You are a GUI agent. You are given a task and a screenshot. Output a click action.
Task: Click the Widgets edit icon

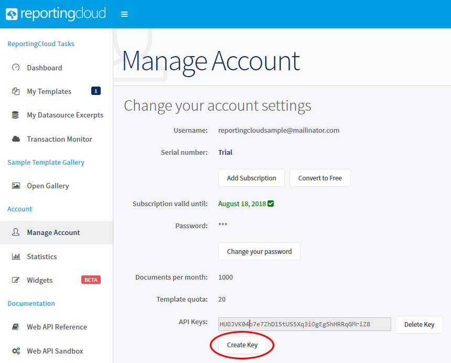point(16,280)
